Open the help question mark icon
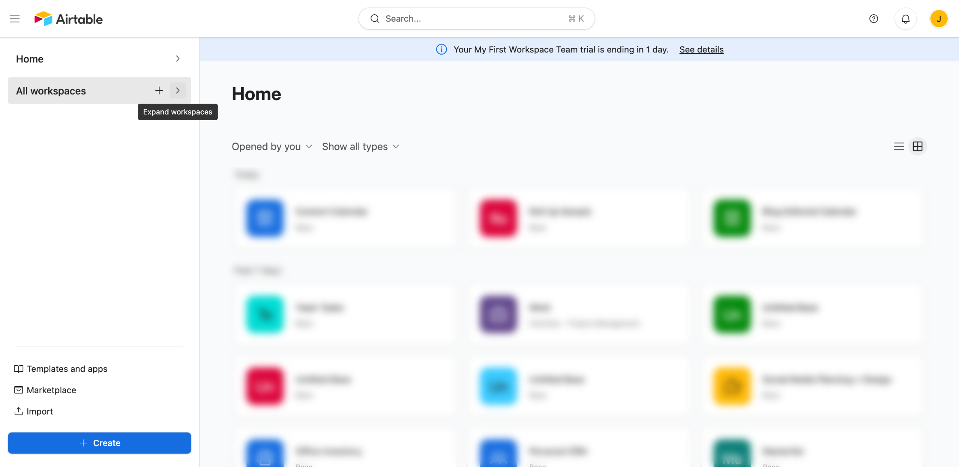 point(874,19)
